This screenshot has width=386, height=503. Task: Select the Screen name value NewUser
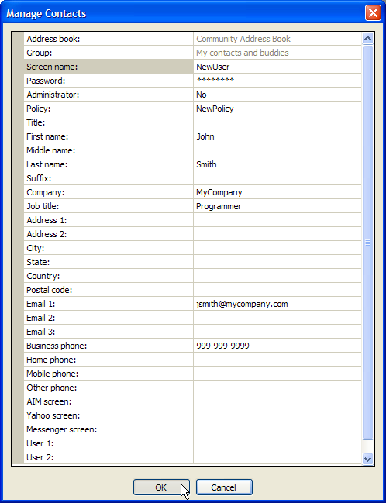tap(277, 67)
